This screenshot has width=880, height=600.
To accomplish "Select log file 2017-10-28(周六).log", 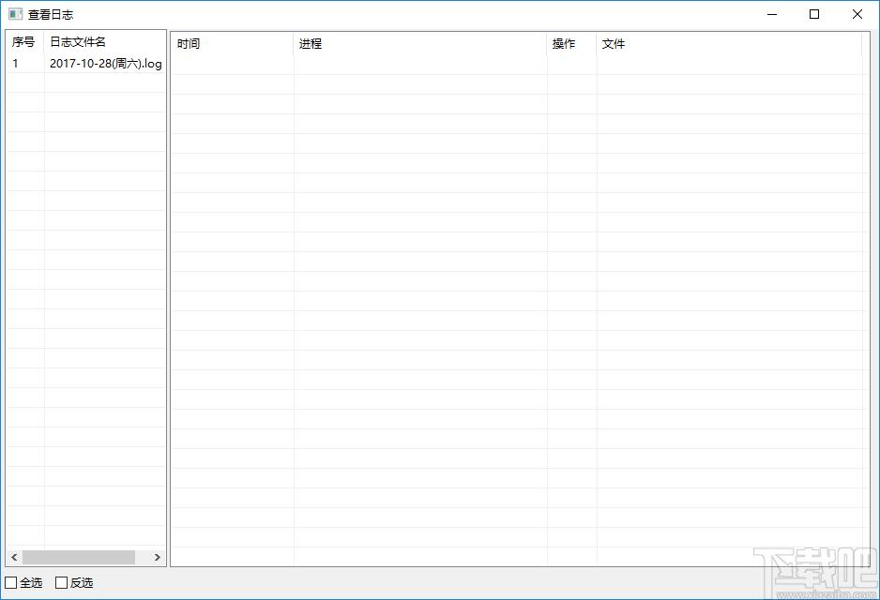I will [105, 64].
